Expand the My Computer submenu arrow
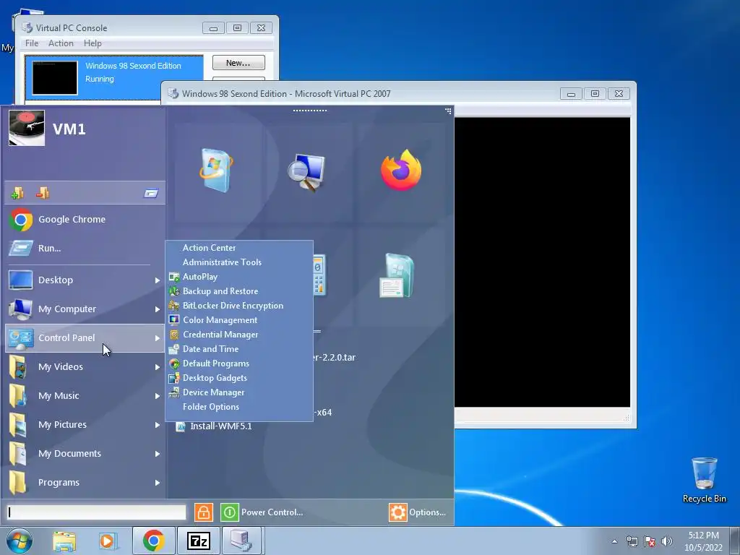 [x=157, y=309]
